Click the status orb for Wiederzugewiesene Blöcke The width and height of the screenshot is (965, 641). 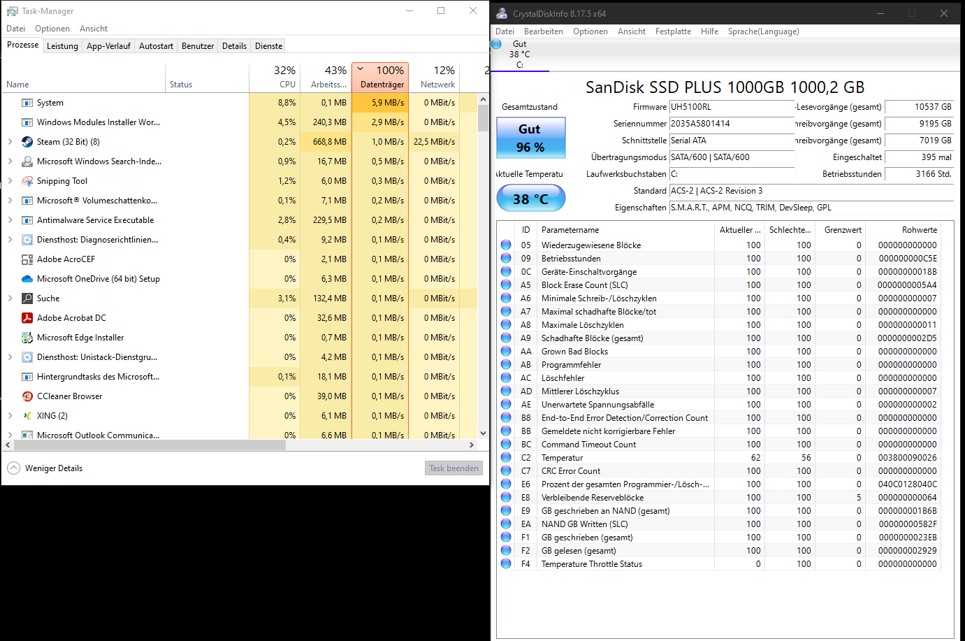click(x=506, y=245)
